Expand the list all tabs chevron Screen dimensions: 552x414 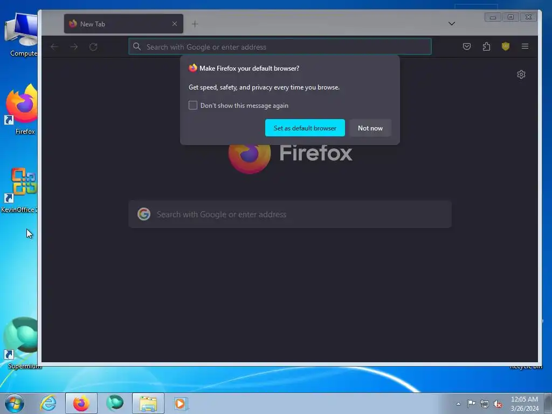(452, 24)
